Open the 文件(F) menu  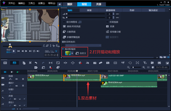click(12, 3)
